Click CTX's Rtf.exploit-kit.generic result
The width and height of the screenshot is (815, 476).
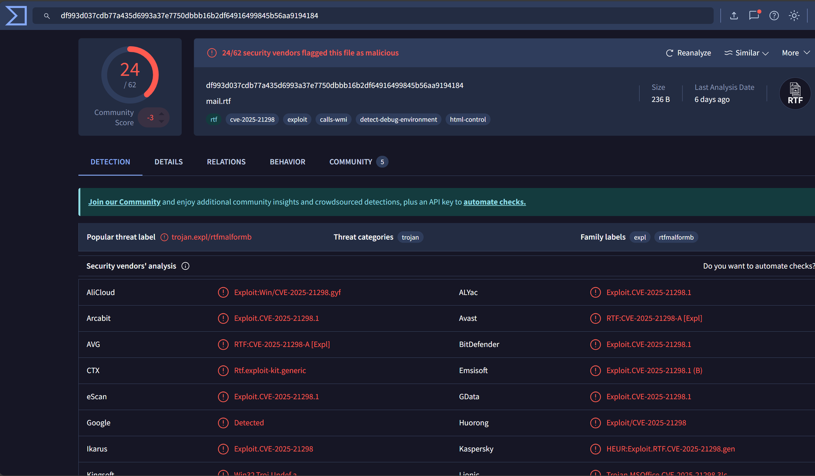[270, 371]
